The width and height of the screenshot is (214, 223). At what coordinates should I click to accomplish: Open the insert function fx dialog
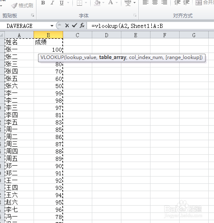[x=82, y=26]
